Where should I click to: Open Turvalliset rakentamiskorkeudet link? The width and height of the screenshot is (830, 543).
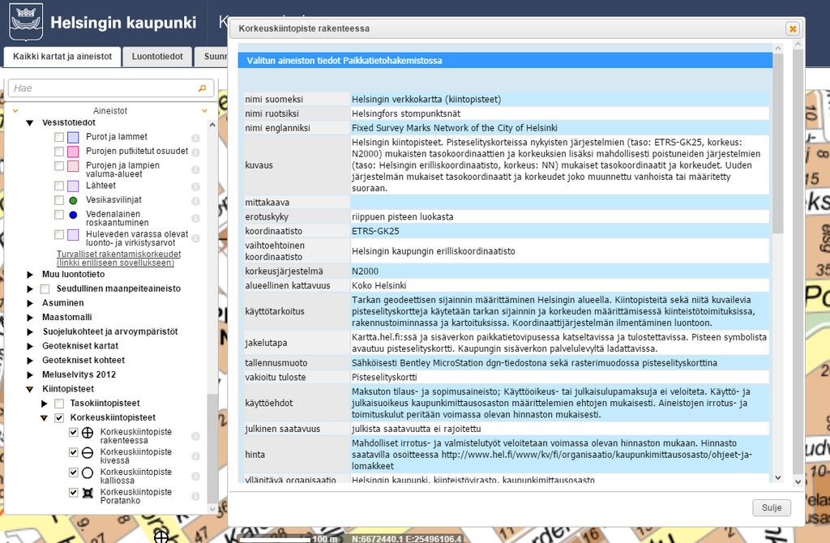118,259
